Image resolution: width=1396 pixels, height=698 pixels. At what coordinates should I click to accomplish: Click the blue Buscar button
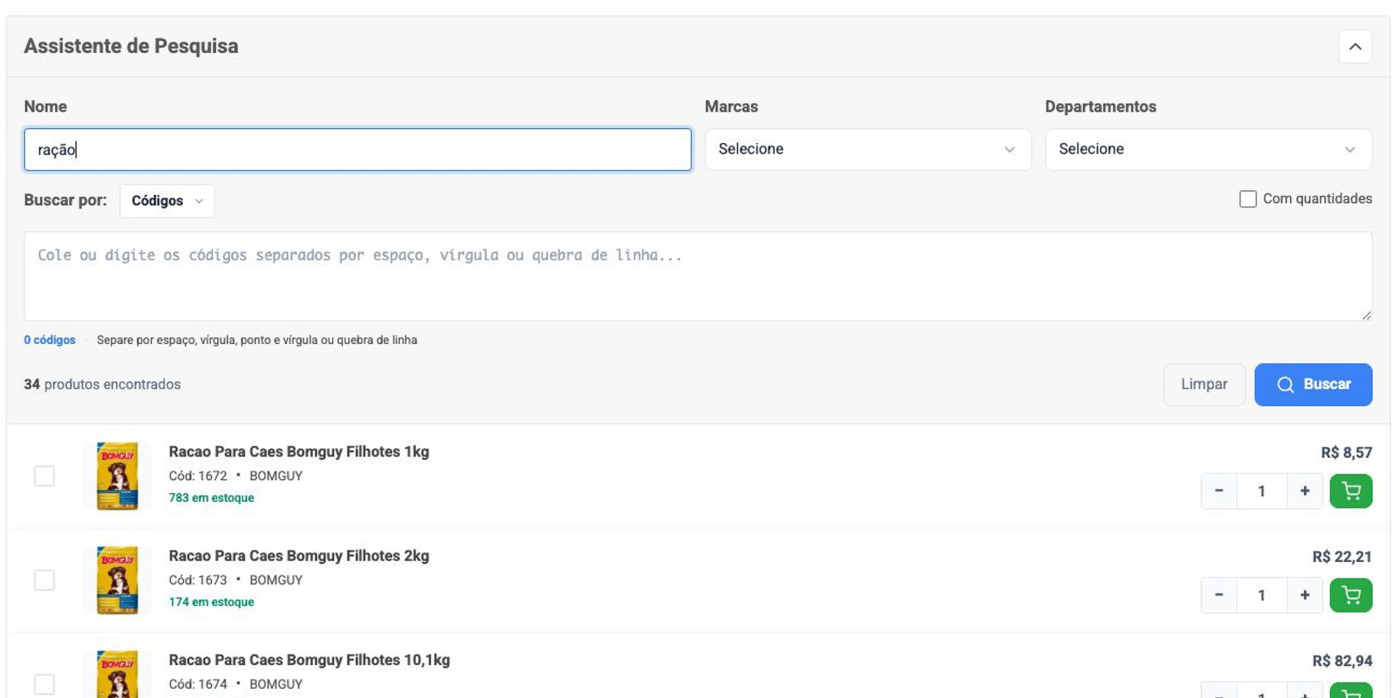click(1313, 385)
